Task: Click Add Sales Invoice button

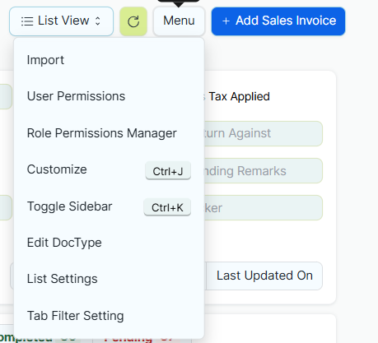Action: 278,21
